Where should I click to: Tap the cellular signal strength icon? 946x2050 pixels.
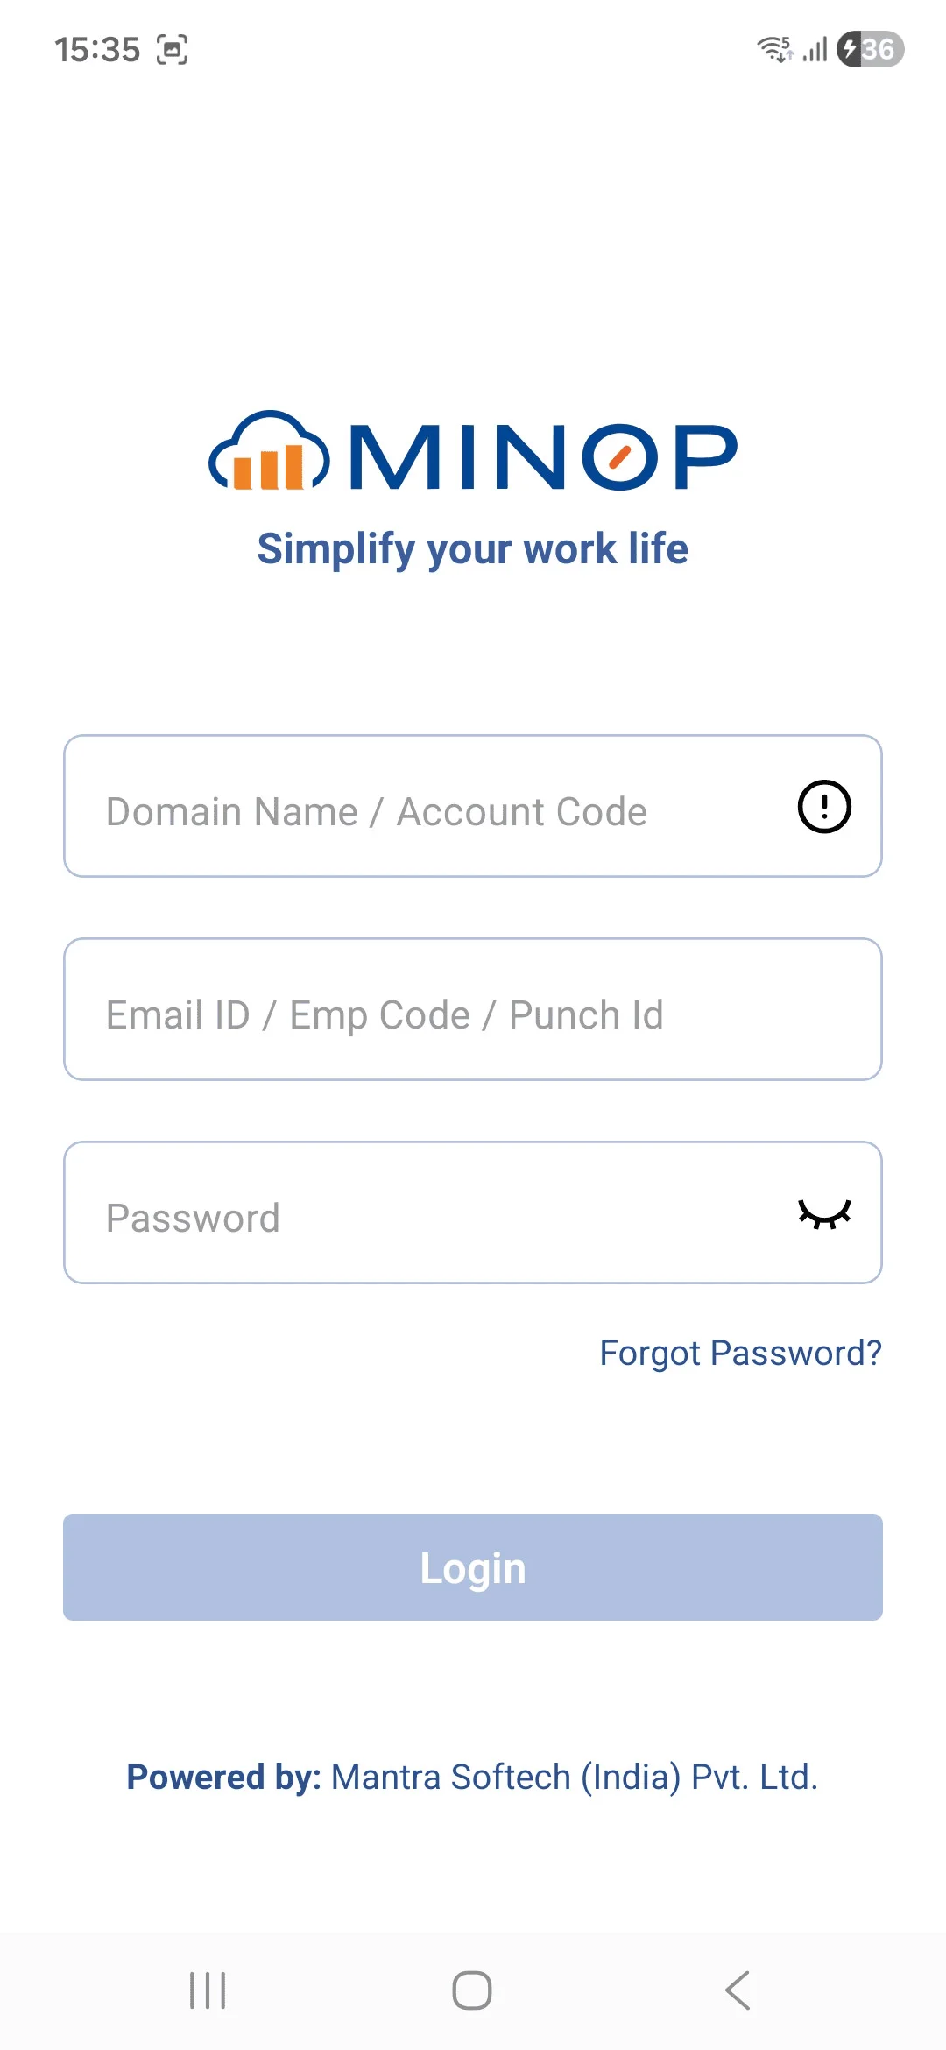(x=815, y=49)
